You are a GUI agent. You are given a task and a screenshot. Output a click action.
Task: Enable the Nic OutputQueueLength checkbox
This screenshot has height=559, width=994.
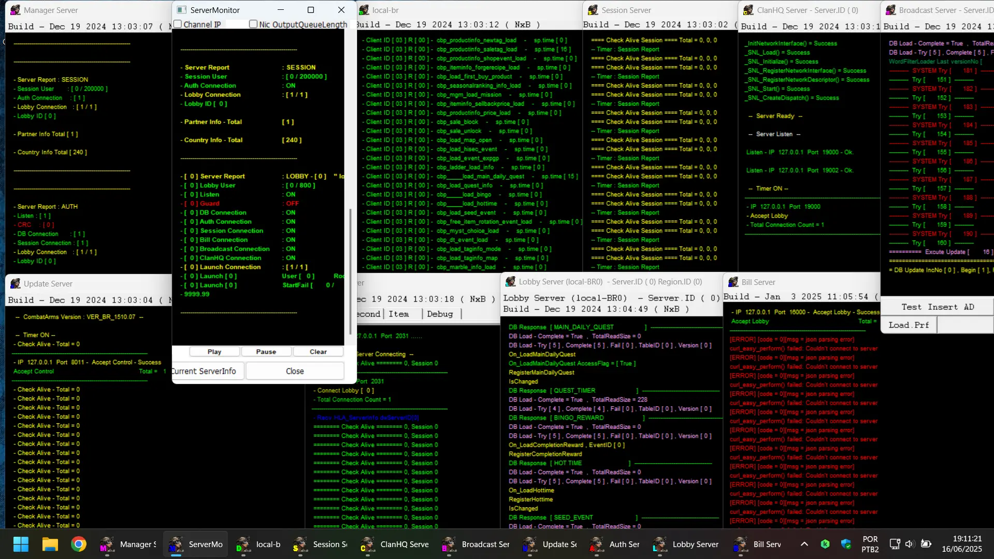[x=253, y=24]
